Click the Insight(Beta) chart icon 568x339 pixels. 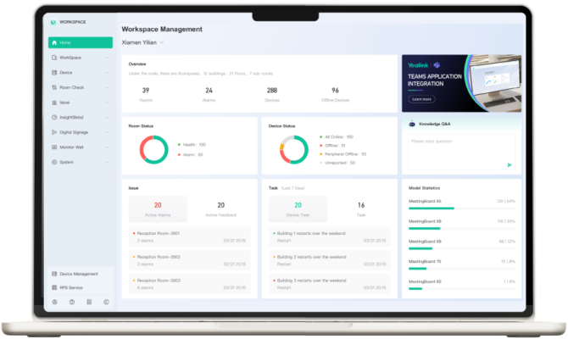click(x=54, y=117)
